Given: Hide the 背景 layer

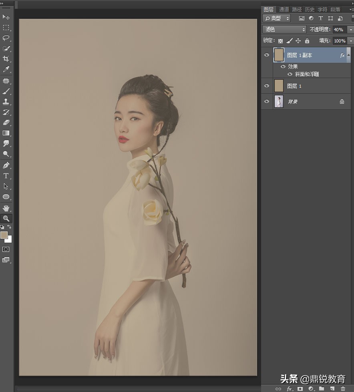Looking at the screenshot, I should [266, 101].
